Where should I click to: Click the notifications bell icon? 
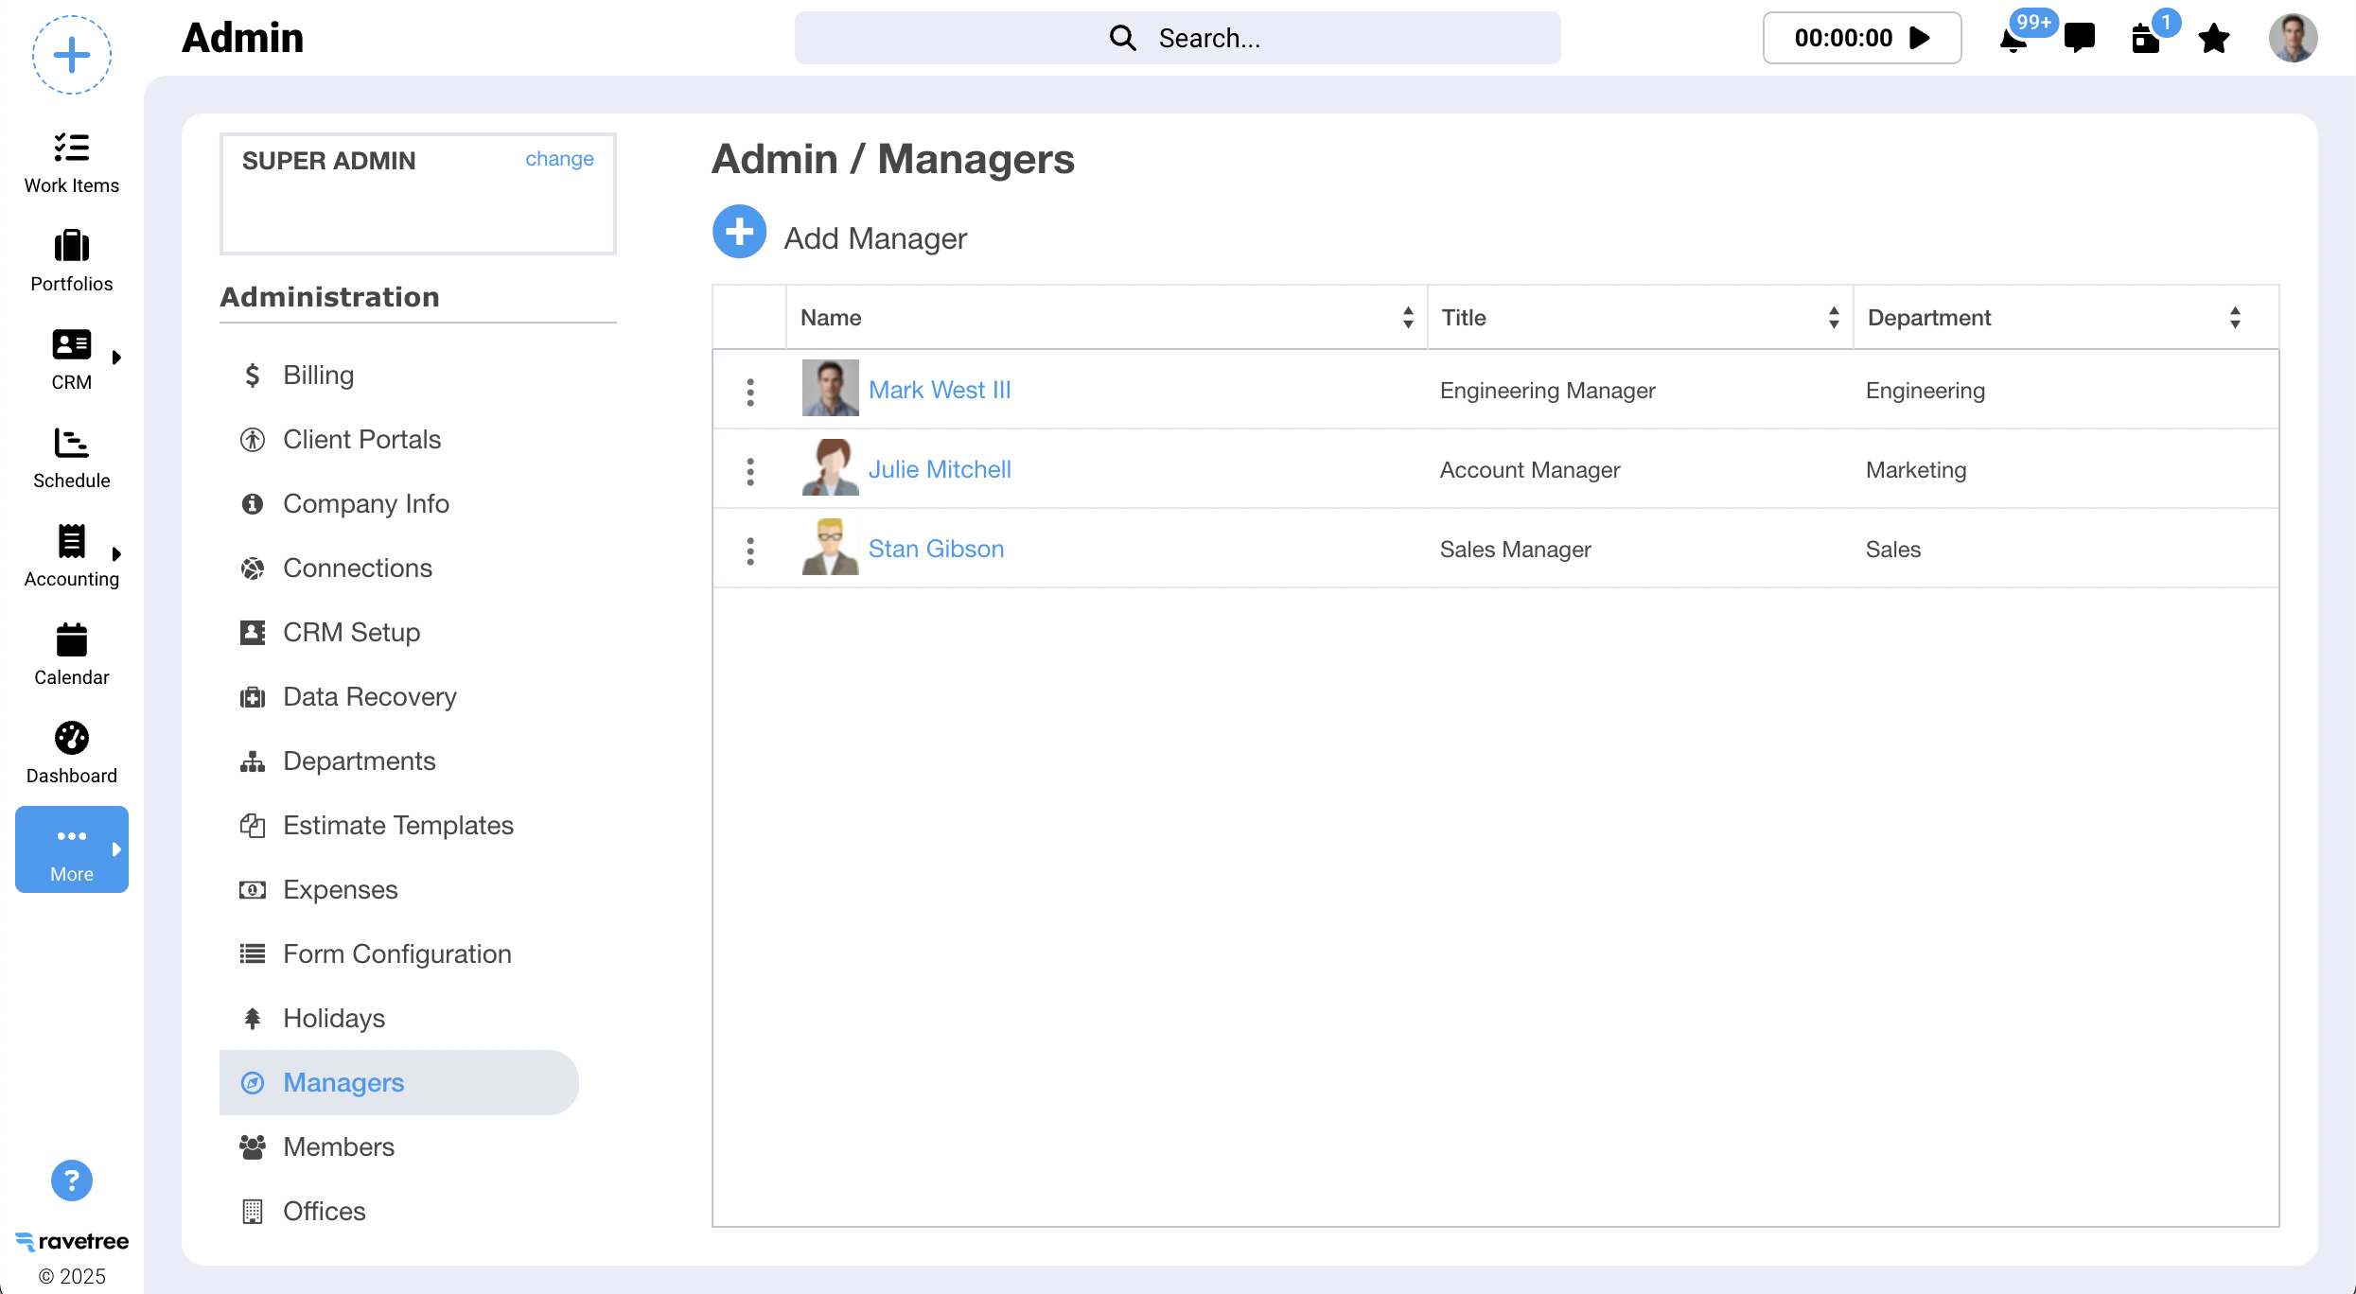pyautogui.click(x=2013, y=41)
